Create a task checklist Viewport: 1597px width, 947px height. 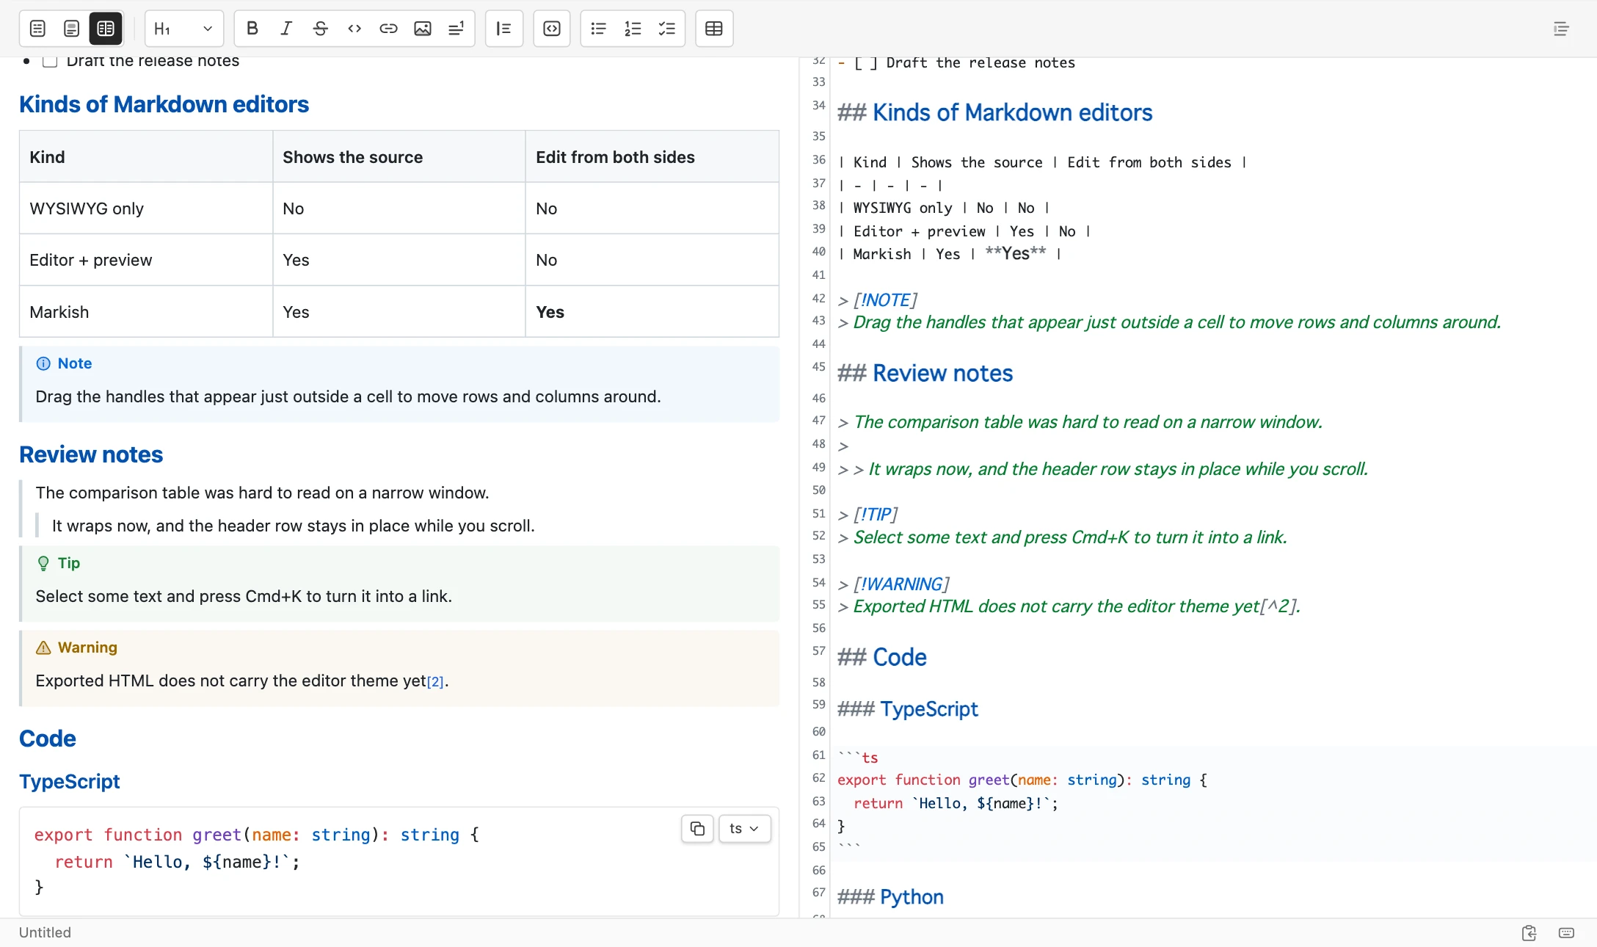point(667,29)
